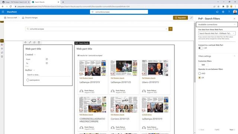Image resolution: width=238 pixels, height=134 pixels.
Task: Bookmark the page with the star icon
Action: pos(218,6)
